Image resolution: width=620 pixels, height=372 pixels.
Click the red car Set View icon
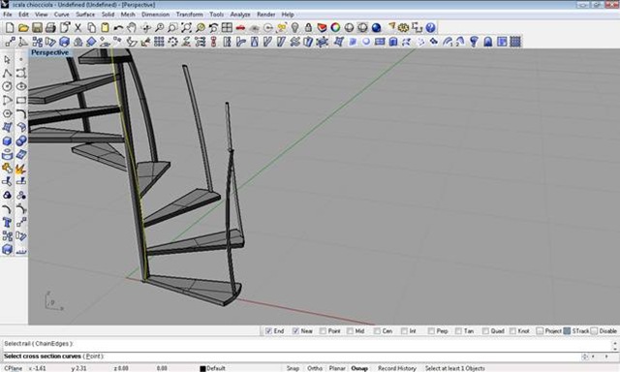(240, 28)
